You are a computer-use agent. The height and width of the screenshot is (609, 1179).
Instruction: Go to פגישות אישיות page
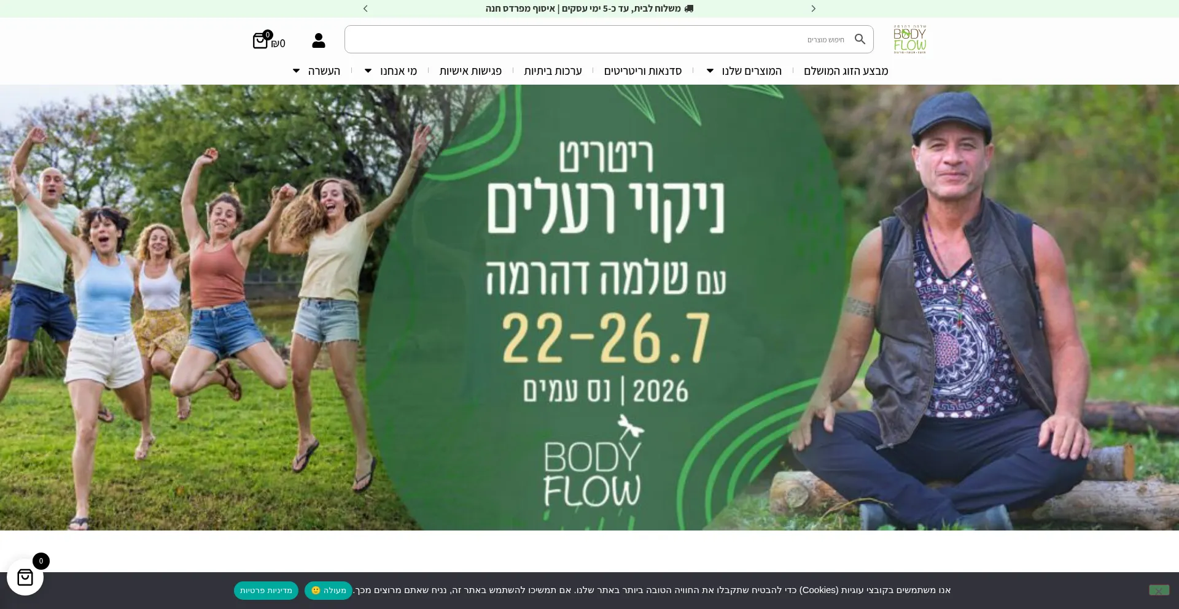(470, 71)
